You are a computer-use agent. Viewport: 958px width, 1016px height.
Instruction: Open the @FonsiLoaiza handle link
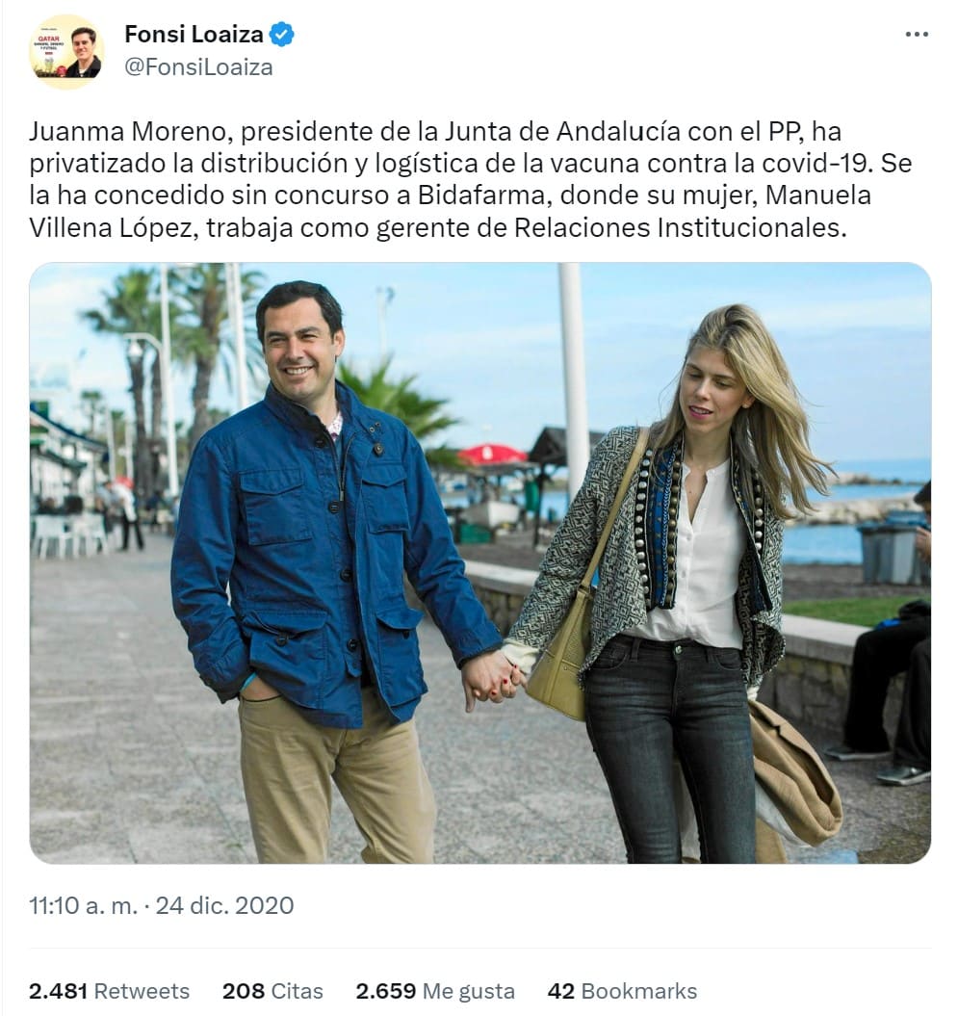tap(198, 67)
